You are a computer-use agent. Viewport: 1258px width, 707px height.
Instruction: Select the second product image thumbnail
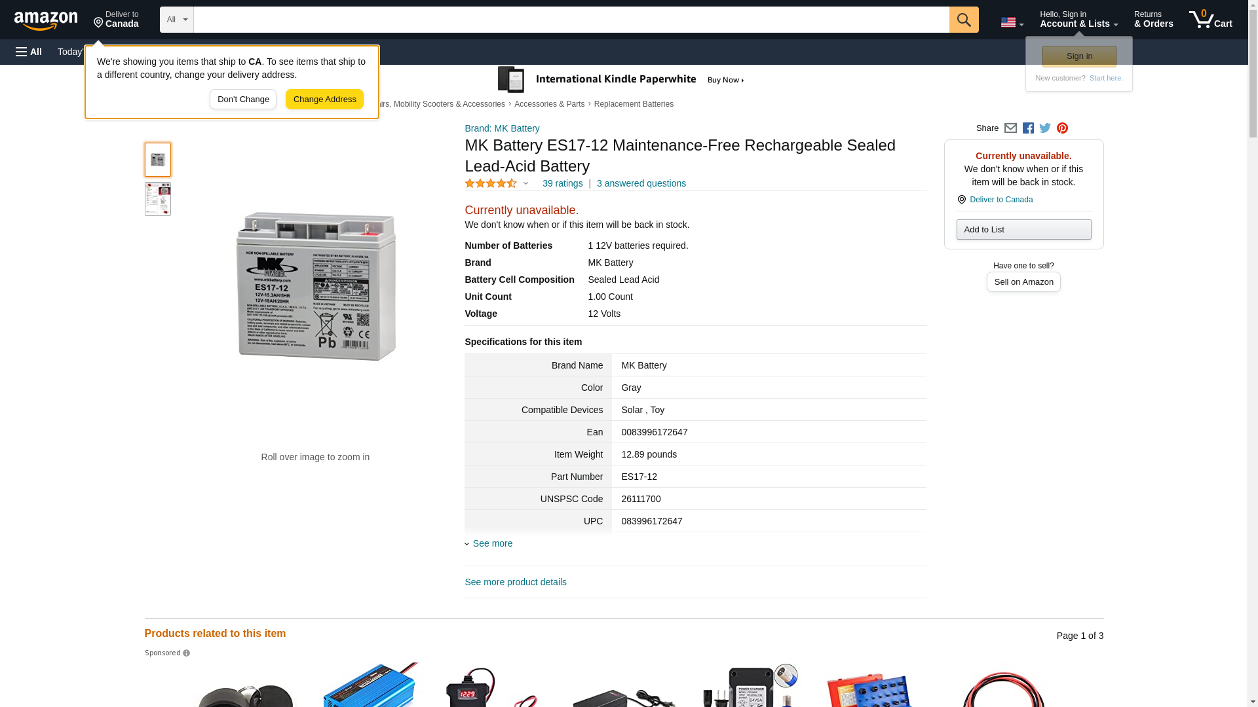click(x=158, y=199)
